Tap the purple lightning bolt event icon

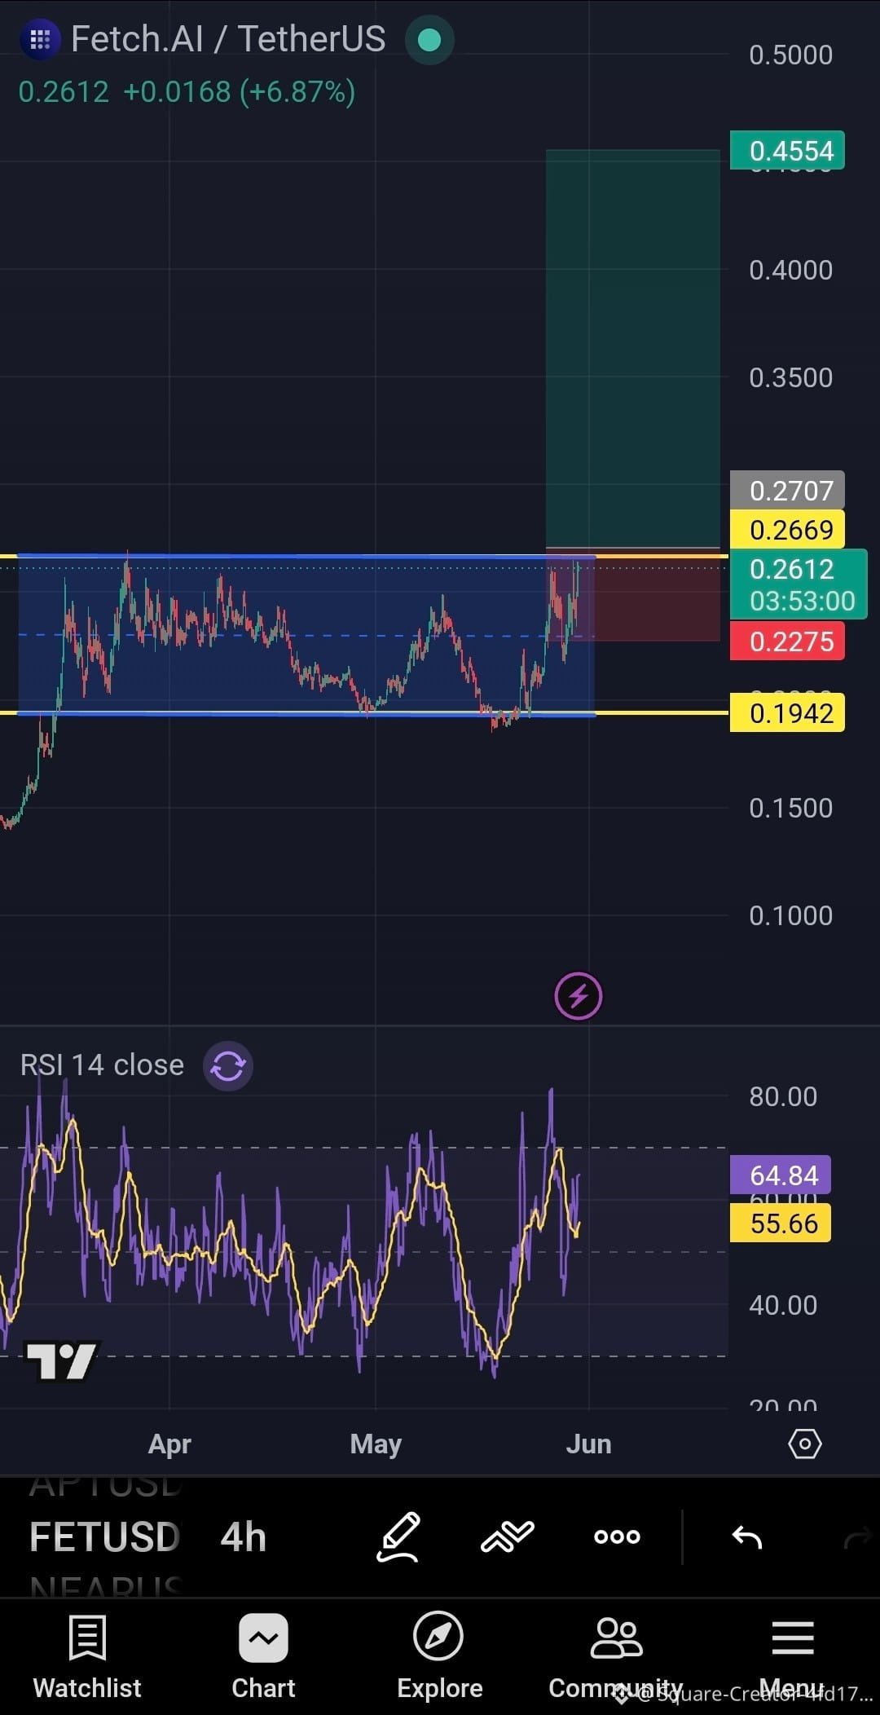pyautogui.click(x=579, y=996)
